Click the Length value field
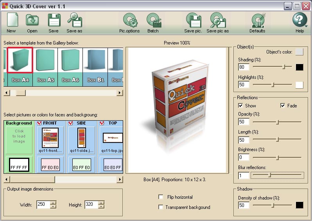312x221 pixels. click(244, 140)
